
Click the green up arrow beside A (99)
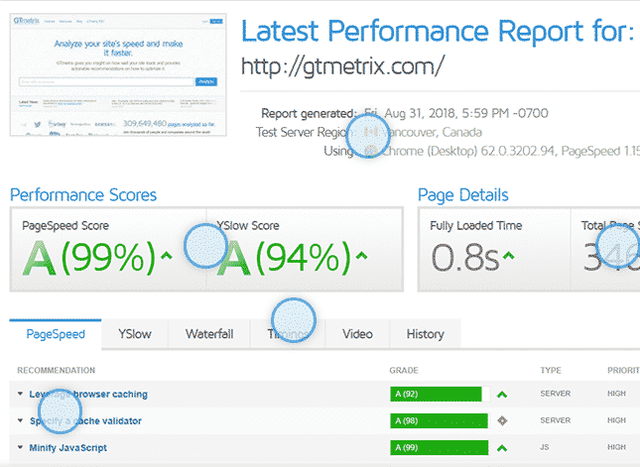(502, 448)
